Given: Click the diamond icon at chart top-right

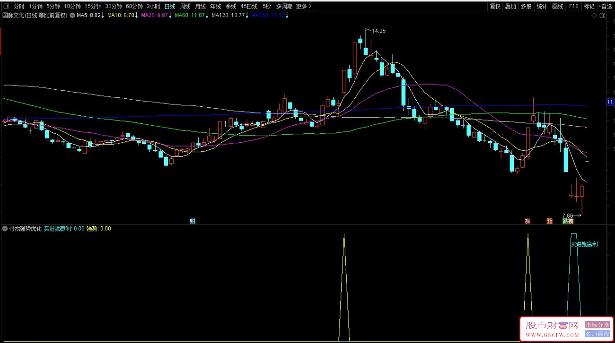Looking at the screenshot, I should pyautogui.click(x=594, y=16).
